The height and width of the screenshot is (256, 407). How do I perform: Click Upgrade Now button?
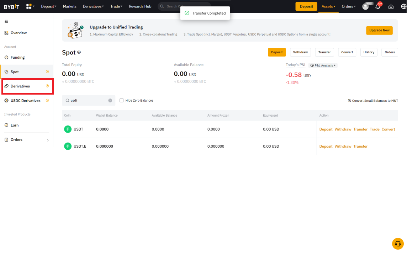click(379, 30)
